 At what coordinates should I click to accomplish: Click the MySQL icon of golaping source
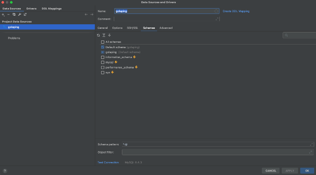[x=5, y=27]
